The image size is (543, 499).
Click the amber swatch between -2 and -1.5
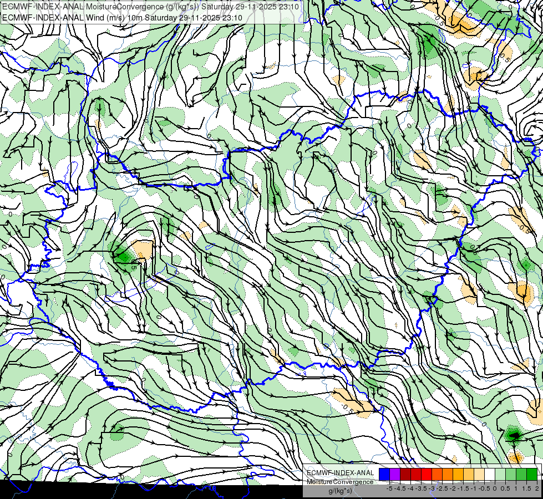pyautogui.click(x=458, y=474)
